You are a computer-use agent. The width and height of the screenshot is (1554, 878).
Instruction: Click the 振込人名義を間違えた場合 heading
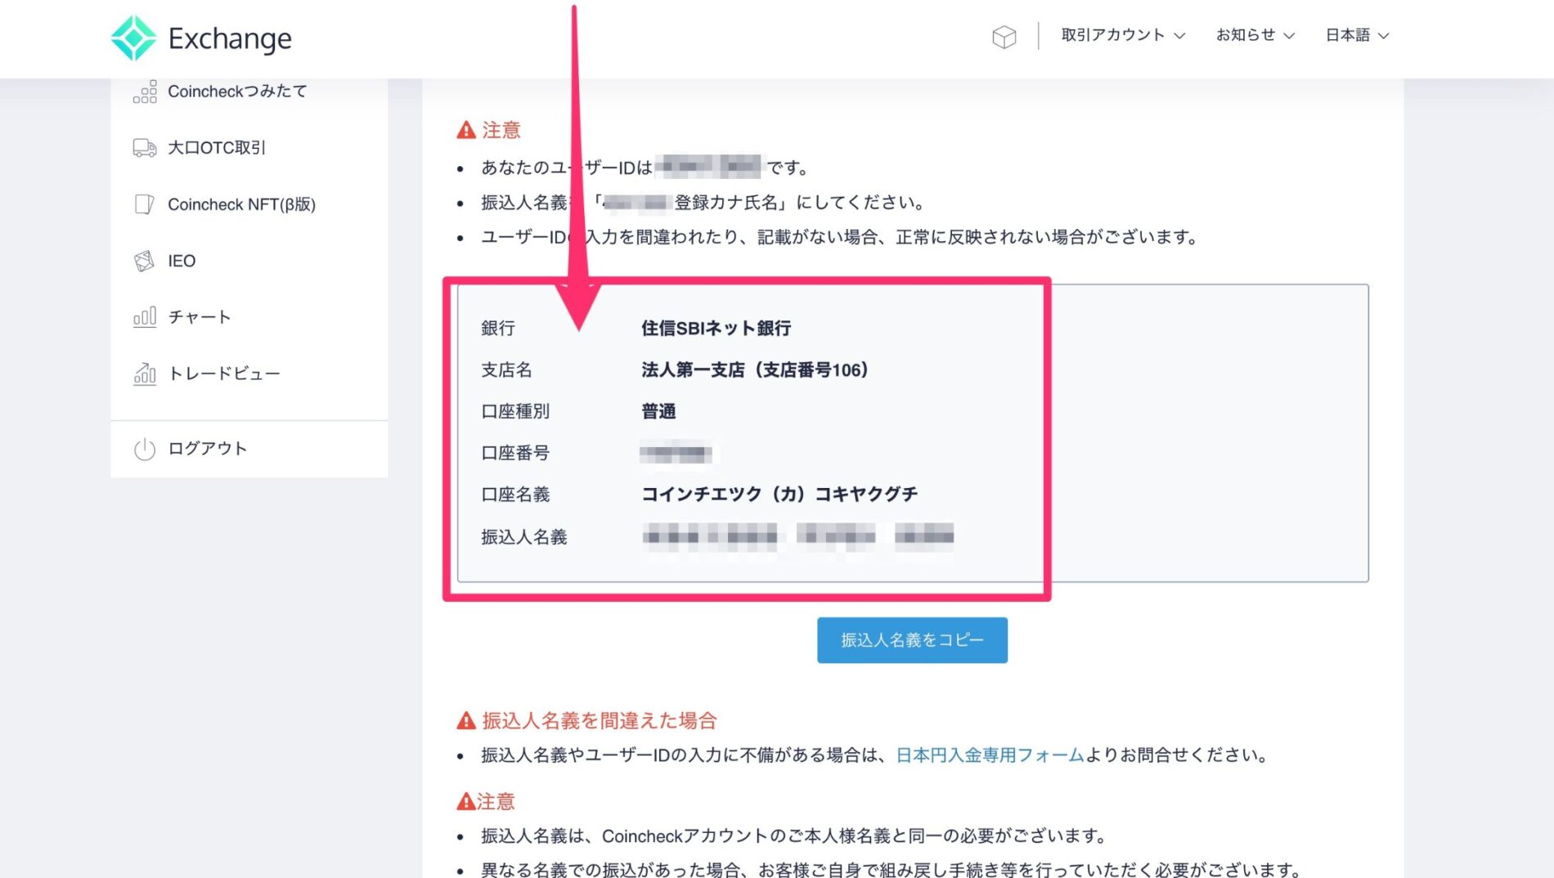600,720
